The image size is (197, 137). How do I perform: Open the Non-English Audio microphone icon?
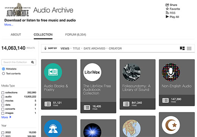point(171,72)
